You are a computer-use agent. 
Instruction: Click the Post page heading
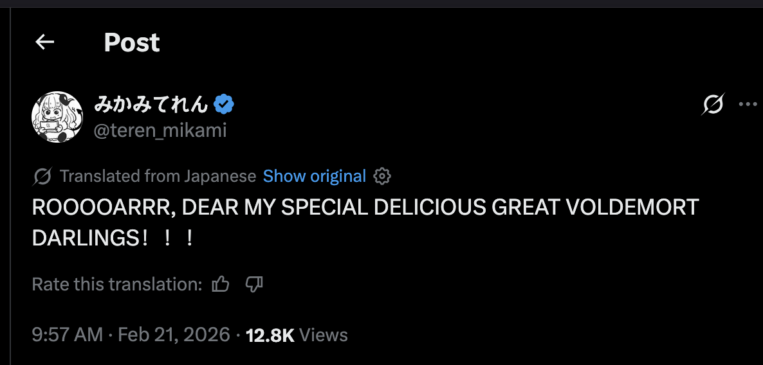point(132,43)
